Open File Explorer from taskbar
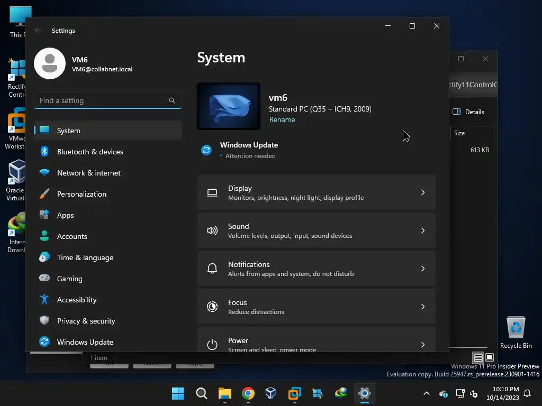The width and height of the screenshot is (542, 406). [x=224, y=393]
